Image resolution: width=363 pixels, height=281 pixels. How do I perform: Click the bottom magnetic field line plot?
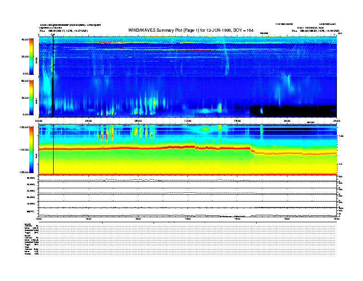point(188,215)
